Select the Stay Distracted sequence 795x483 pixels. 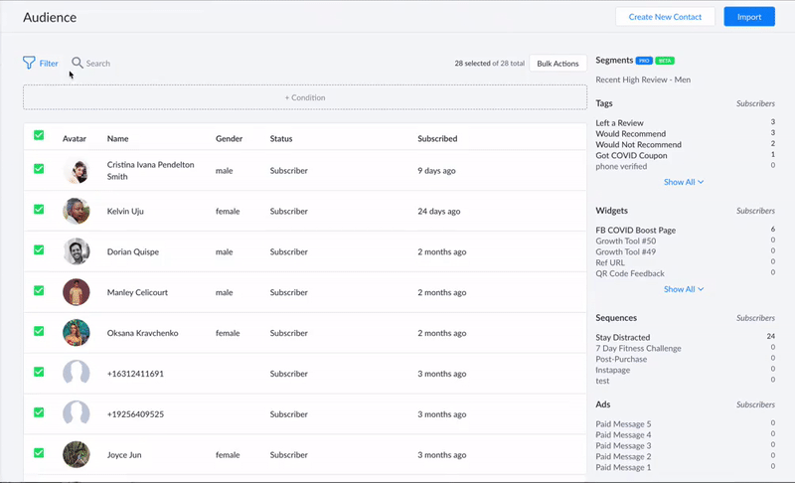tap(623, 337)
